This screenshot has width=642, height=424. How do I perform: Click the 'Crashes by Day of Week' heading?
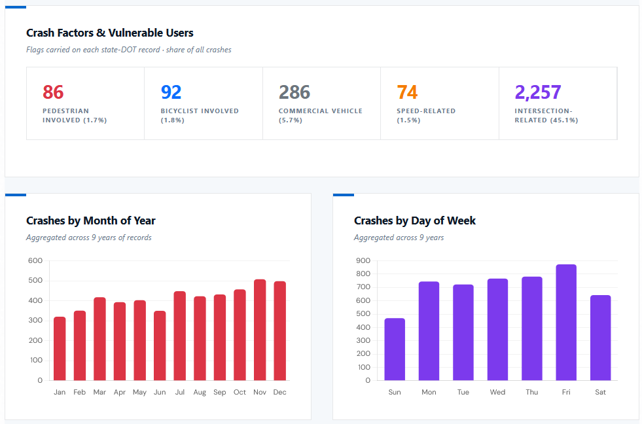415,221
